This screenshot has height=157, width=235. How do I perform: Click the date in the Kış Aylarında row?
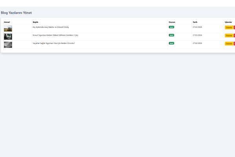click(x=197, y=27)
